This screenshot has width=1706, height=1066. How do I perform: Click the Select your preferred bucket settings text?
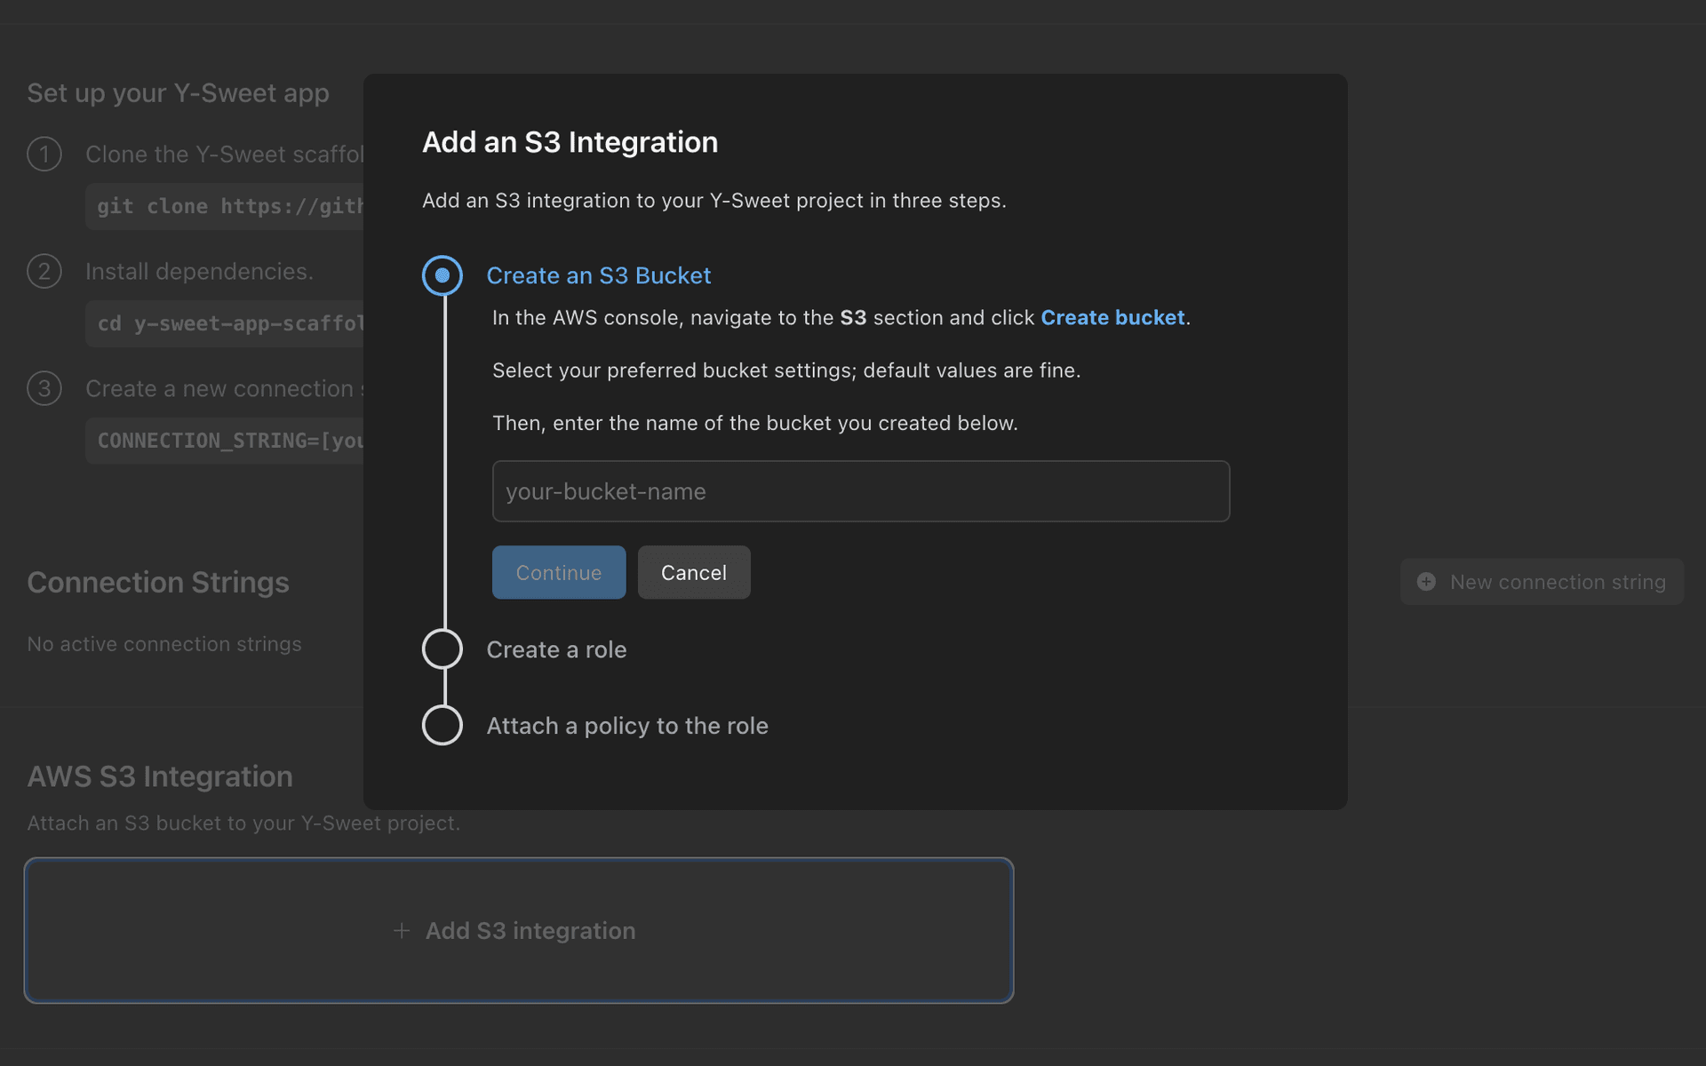786,370
